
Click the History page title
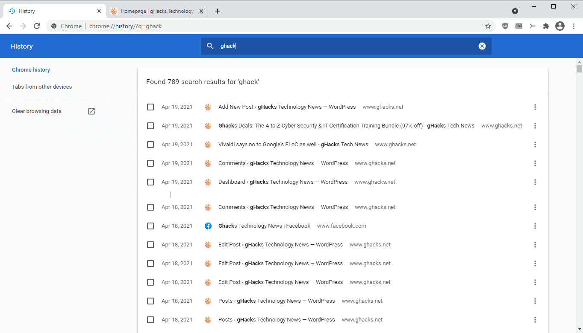[x=21, y=46]
